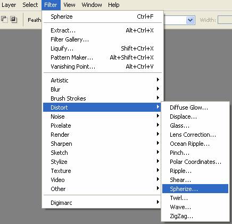This screenshot has height=224, width=232.
Task: Click the intersect with selection icon
Action: pos(13,19)
